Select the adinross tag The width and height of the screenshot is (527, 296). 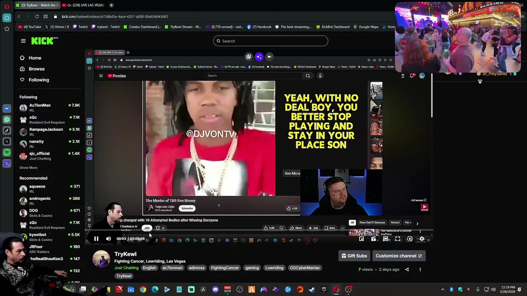click(197, 268)
